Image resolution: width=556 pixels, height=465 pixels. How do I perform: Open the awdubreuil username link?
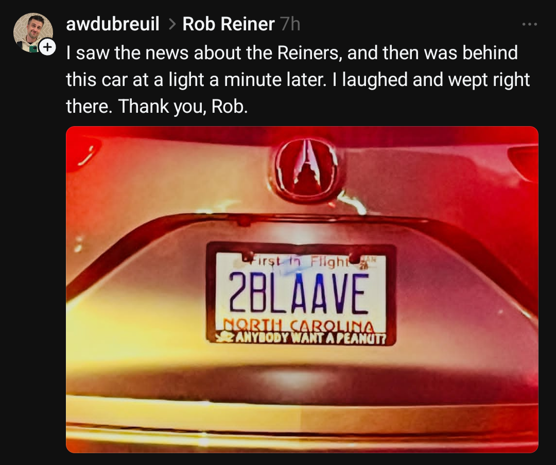tap(112, 24)
